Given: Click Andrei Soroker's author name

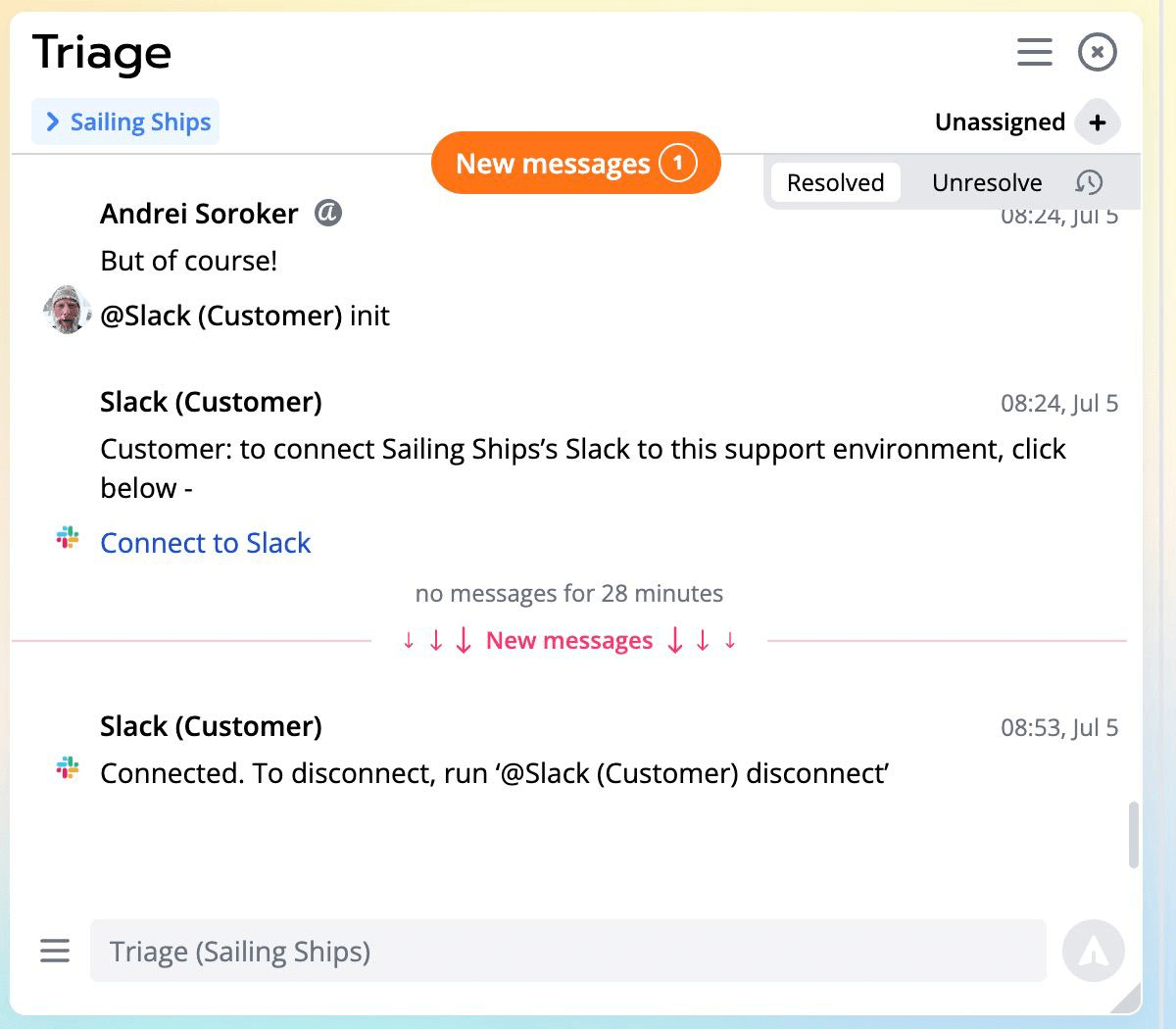Looking at the screenshot, I should pyautogui.click(x=199, y=214).
